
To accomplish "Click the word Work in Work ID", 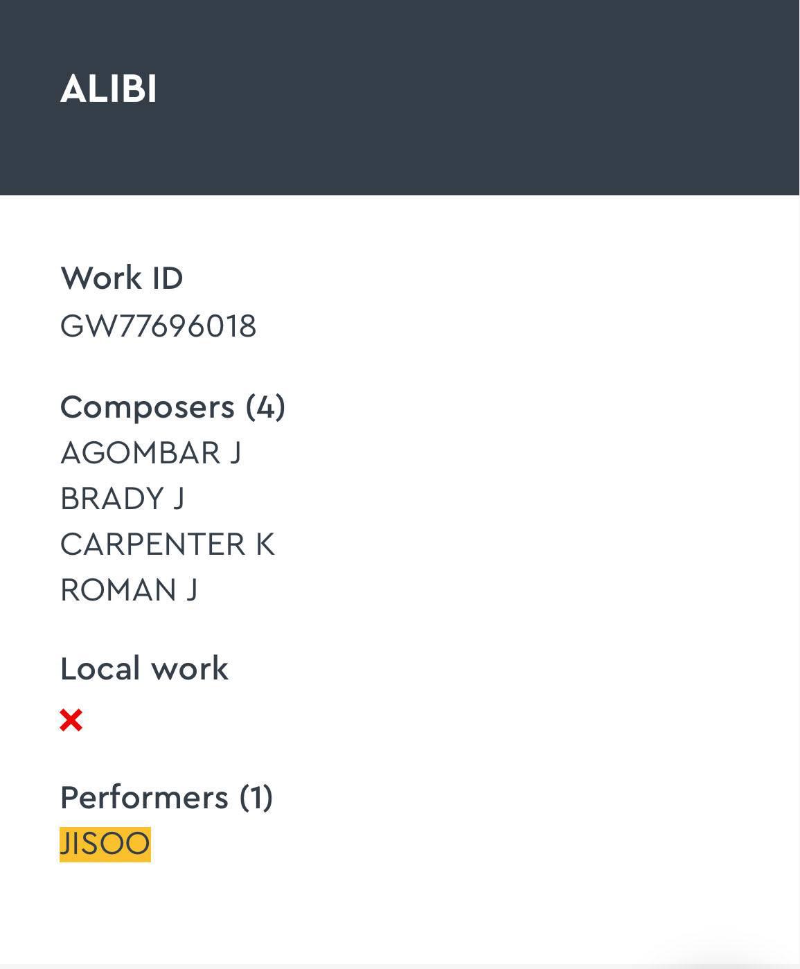I will click(101, 278).
